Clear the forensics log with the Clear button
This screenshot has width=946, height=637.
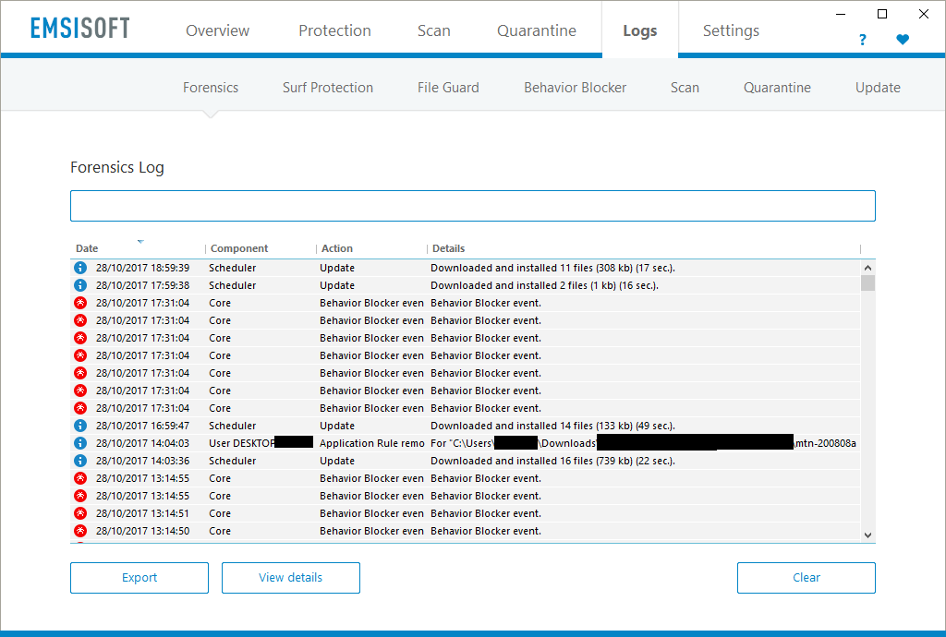(x=806, y=578)
